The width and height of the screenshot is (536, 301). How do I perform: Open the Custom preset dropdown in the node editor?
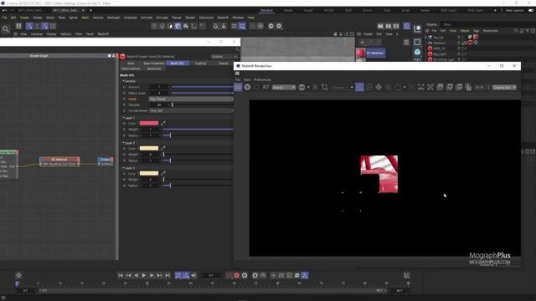click(224, 57)
